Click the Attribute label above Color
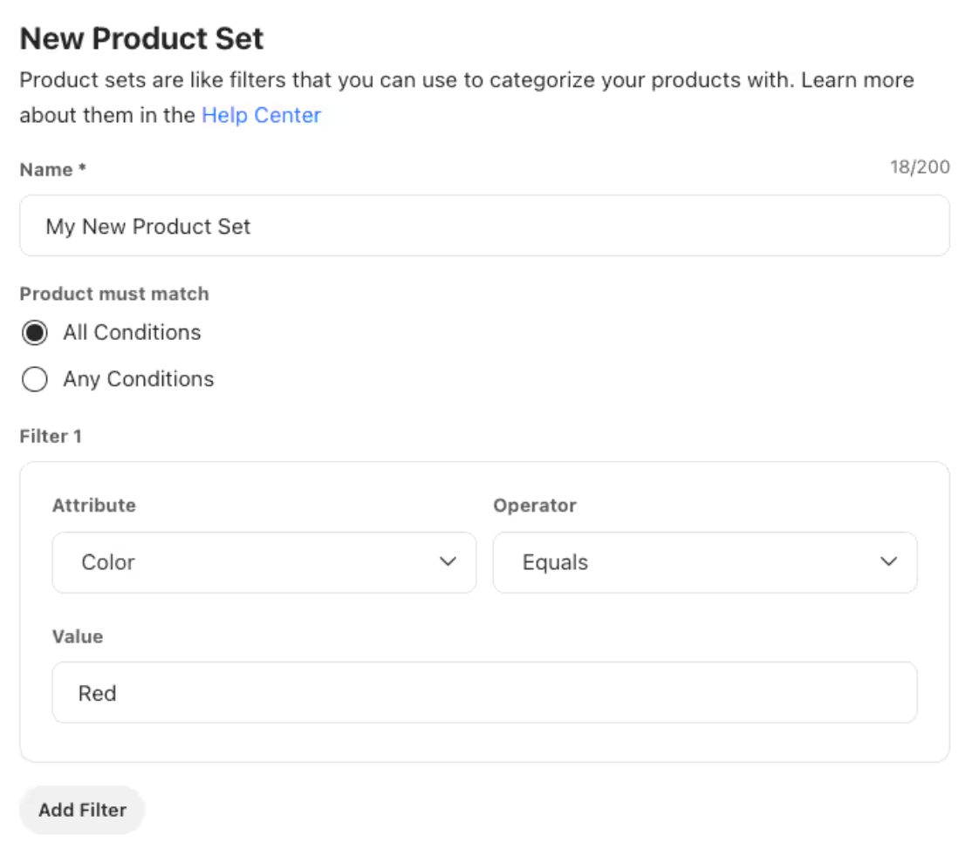The image size is (965, 849). coord(93,506)
